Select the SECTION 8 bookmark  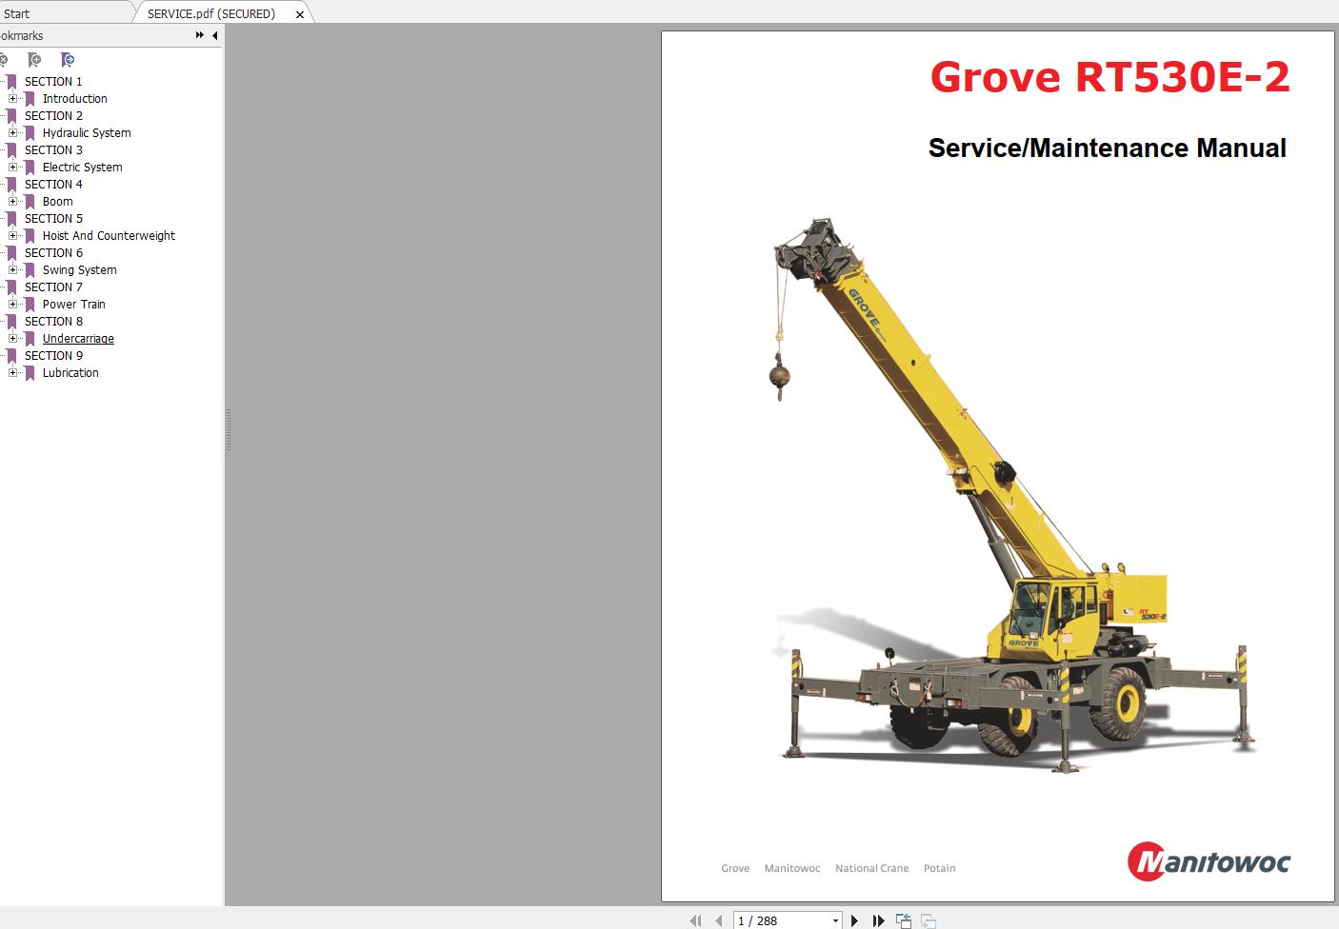53,322
